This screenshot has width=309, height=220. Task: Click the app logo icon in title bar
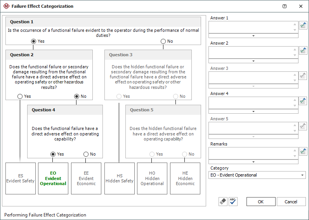[x=6, y=6]
